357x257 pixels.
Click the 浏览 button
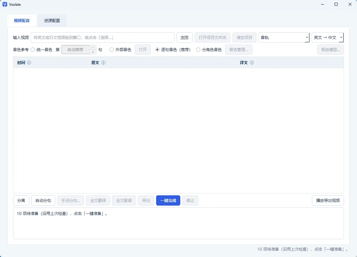(x=185, y=37)
